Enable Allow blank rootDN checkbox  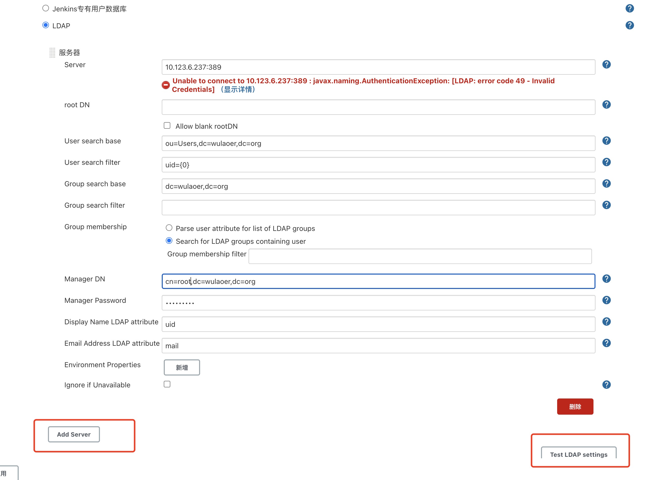pyautogui.click(x=167, y=125)
